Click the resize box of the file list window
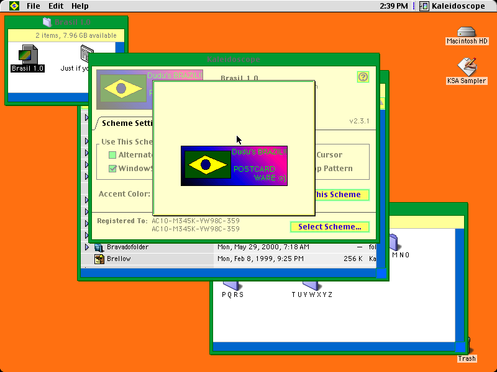 [x=381, y=273]
